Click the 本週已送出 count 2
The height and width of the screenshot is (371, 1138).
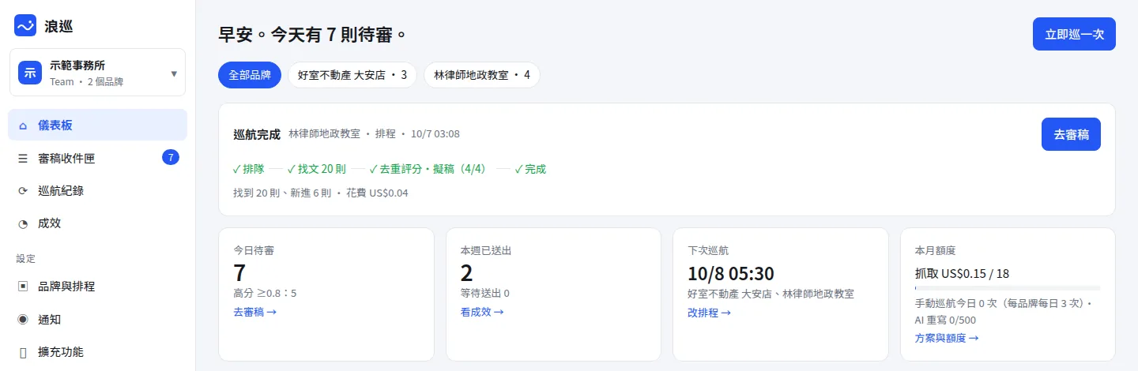(467, 273)
